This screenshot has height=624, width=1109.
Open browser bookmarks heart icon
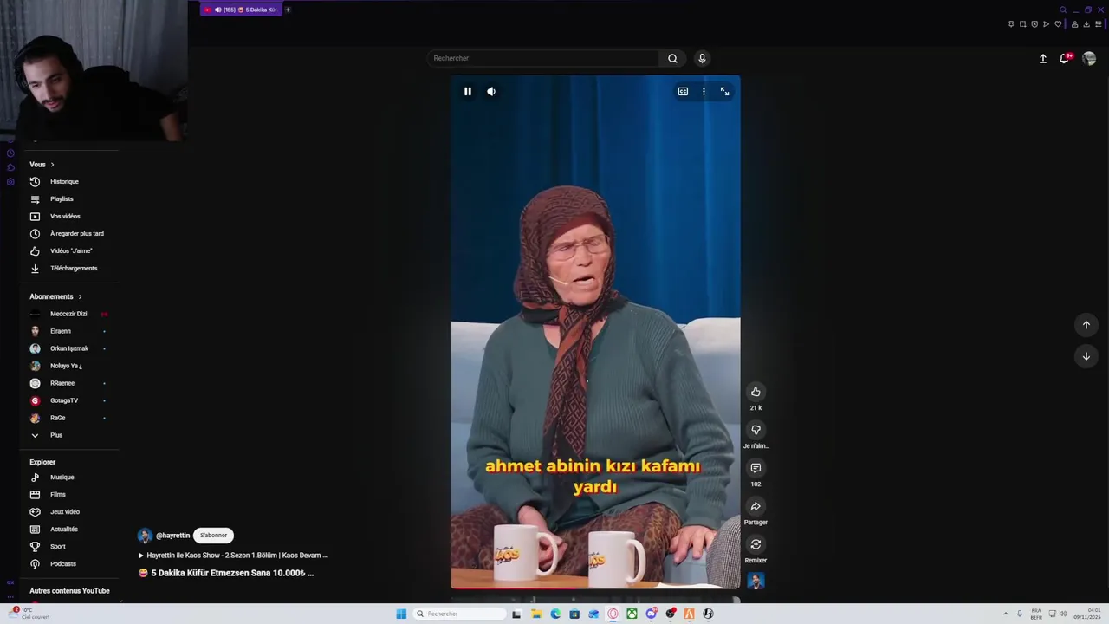pyautogui.click(x=1058, y=24)
